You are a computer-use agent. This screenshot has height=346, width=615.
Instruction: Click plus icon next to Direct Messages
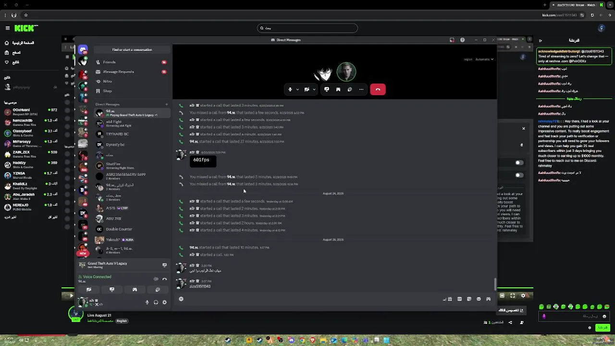tap(167, 104)
